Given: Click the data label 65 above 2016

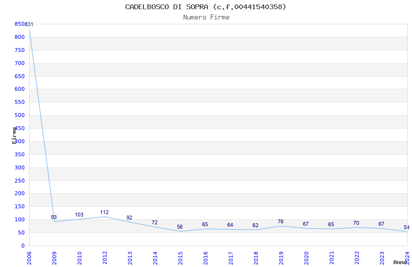Looking at the screenshot, I should [205, 224].
